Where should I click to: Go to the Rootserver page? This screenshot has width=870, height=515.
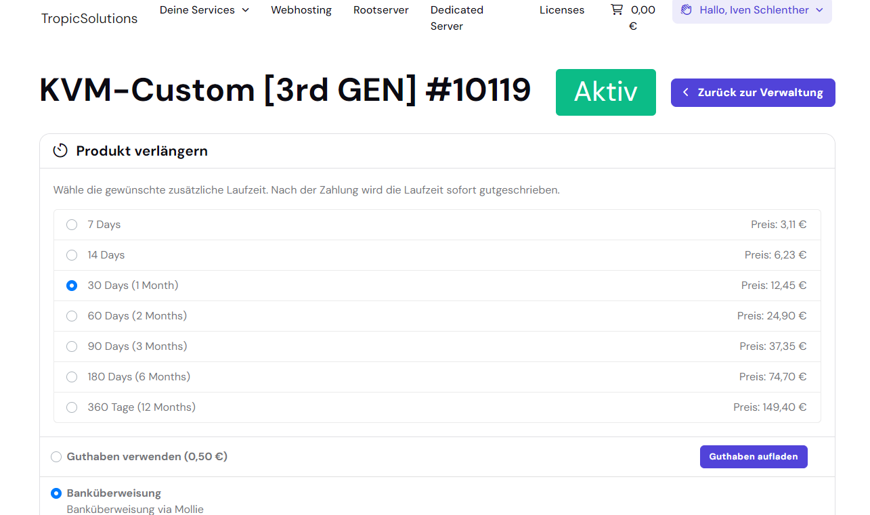[x=381, y=10]
